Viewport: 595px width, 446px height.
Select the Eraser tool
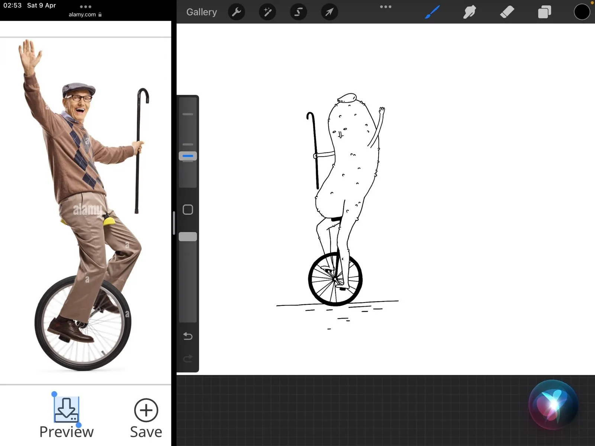(507, 12)
